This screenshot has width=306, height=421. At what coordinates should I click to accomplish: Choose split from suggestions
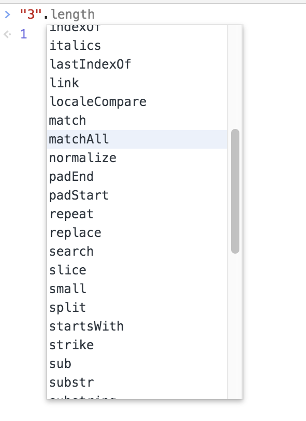pos(137,308)
